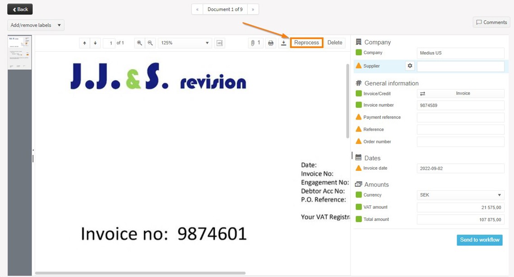Screen dimensions: 514x277
Task: Go to previous page with up arrow
Action: [84, 43]
